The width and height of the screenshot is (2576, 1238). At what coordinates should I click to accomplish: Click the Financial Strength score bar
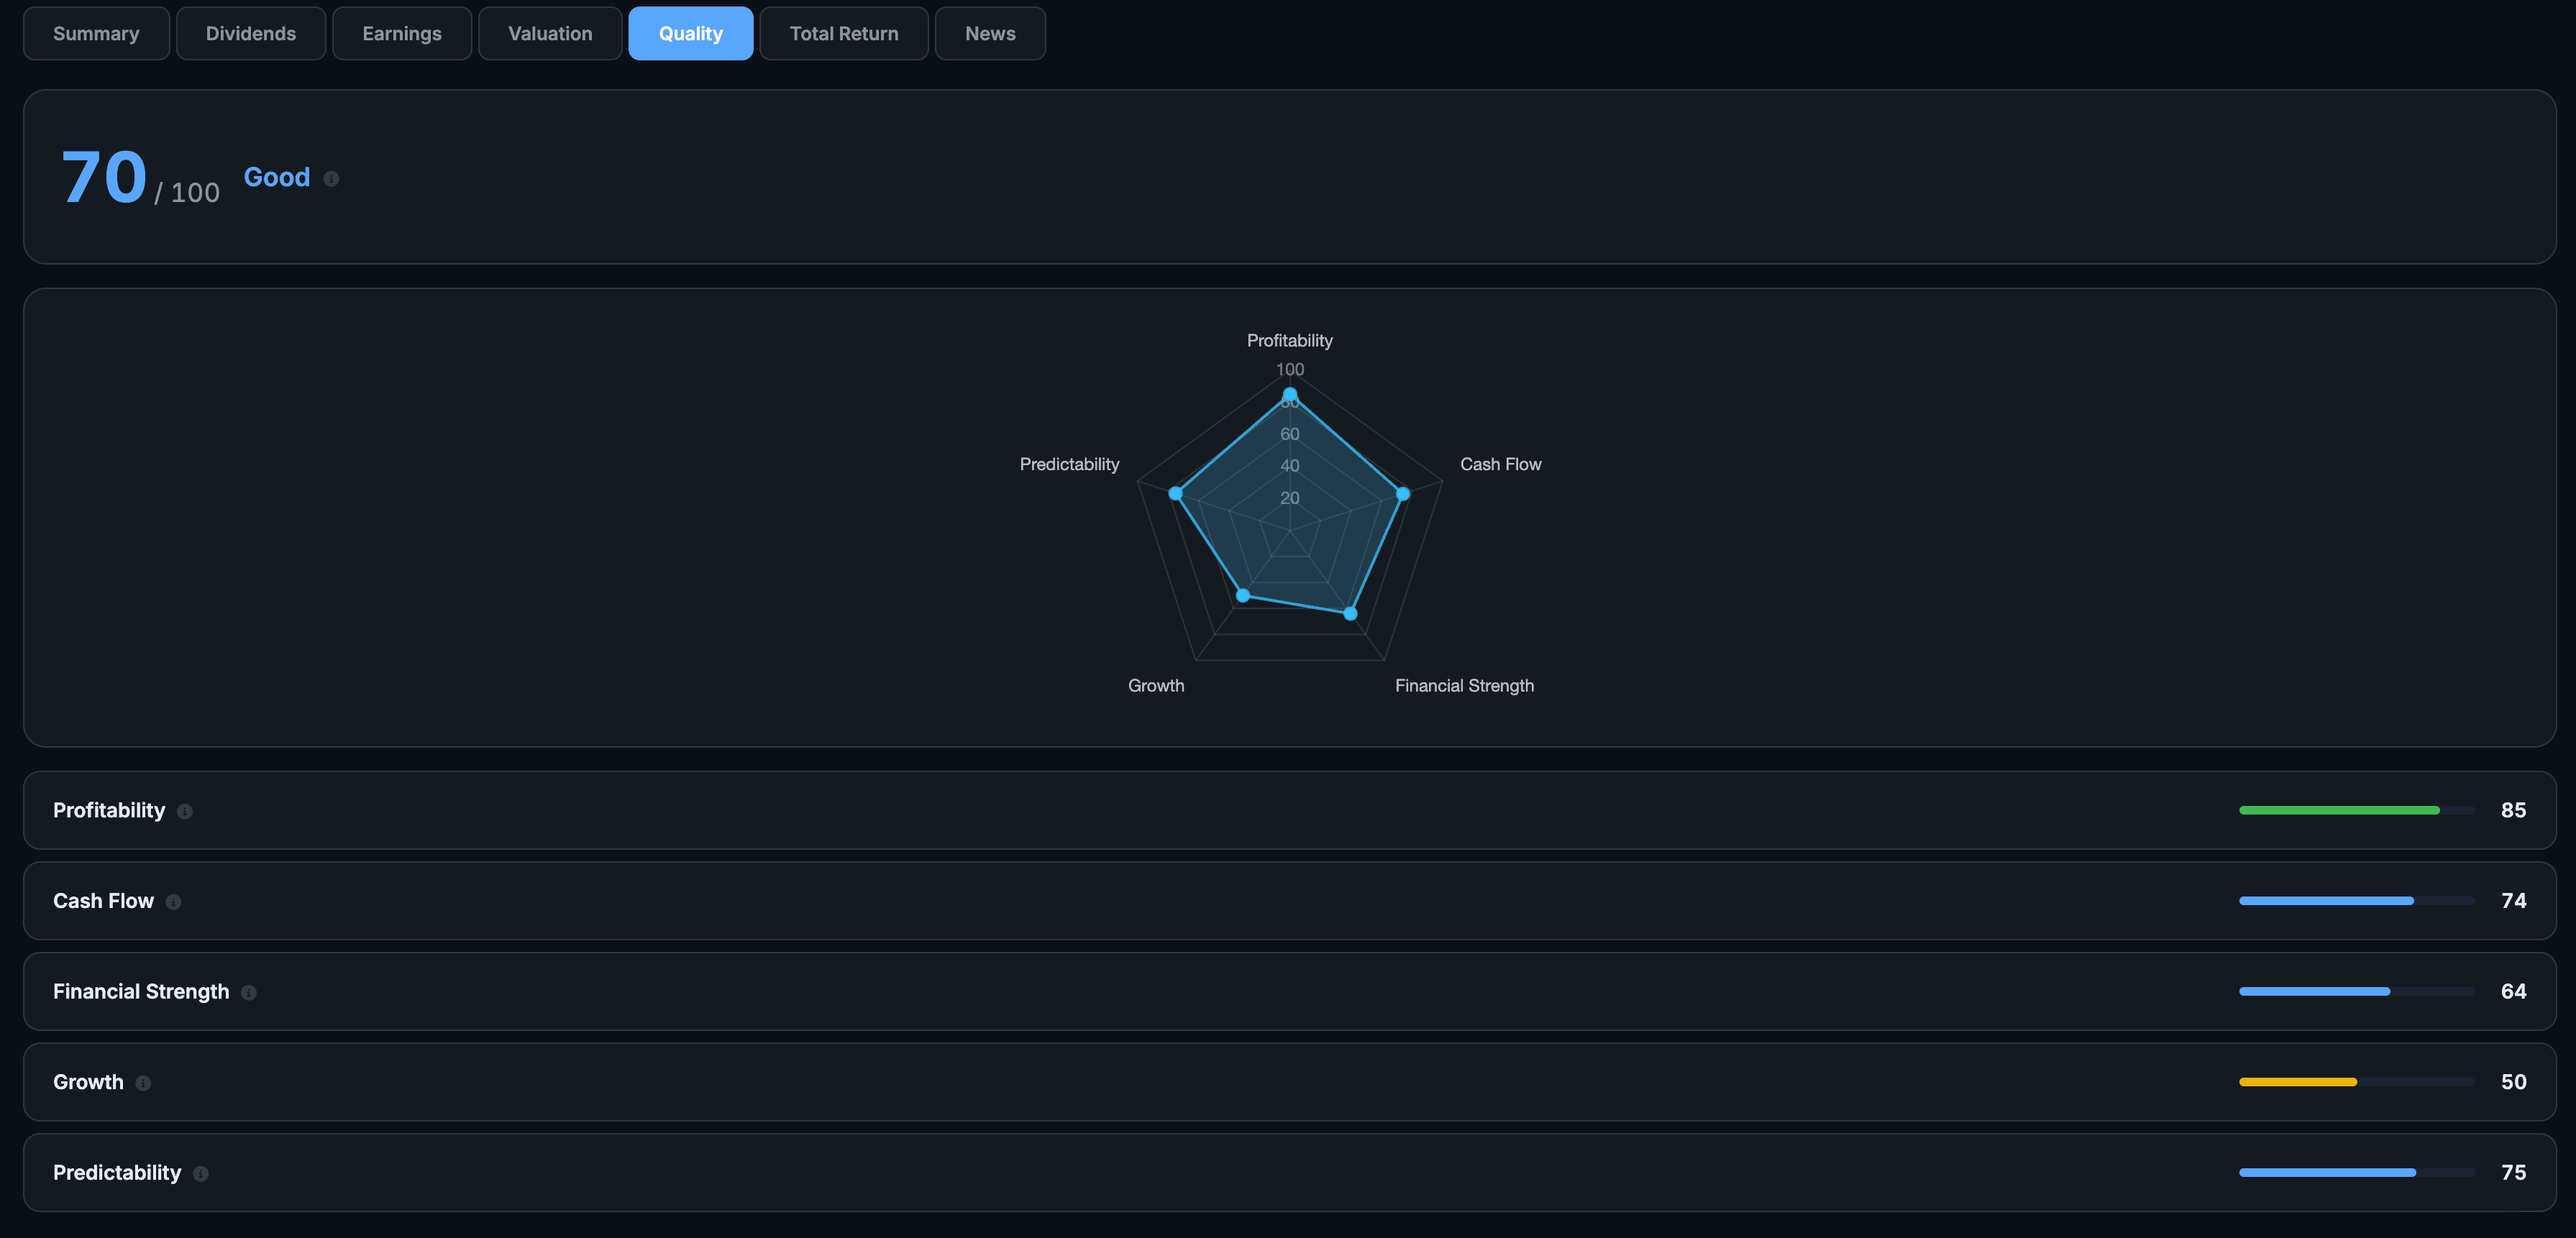[2357, 991]
